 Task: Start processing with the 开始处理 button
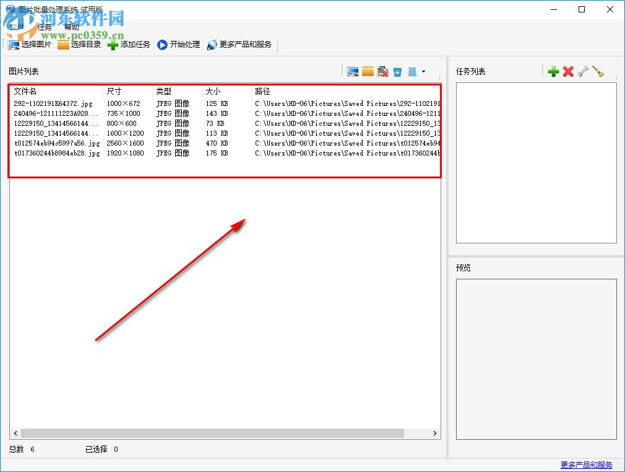pos(179,45)
